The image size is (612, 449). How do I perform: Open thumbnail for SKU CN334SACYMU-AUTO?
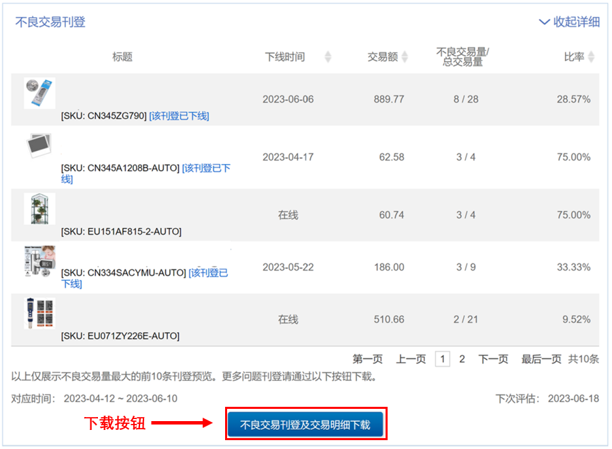39,261
